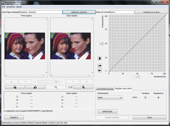Open the Guida menu
Viewport: 170px width, 126px height.
[19, 7]
